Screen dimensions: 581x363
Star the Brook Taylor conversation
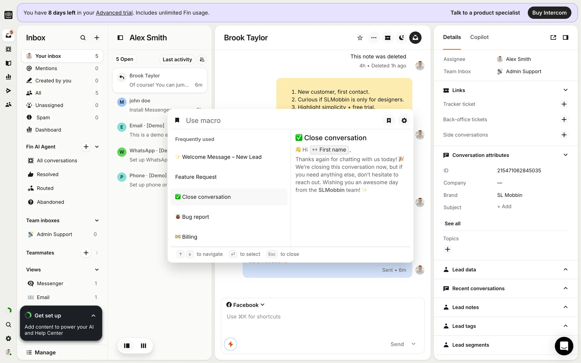[360, 38]
